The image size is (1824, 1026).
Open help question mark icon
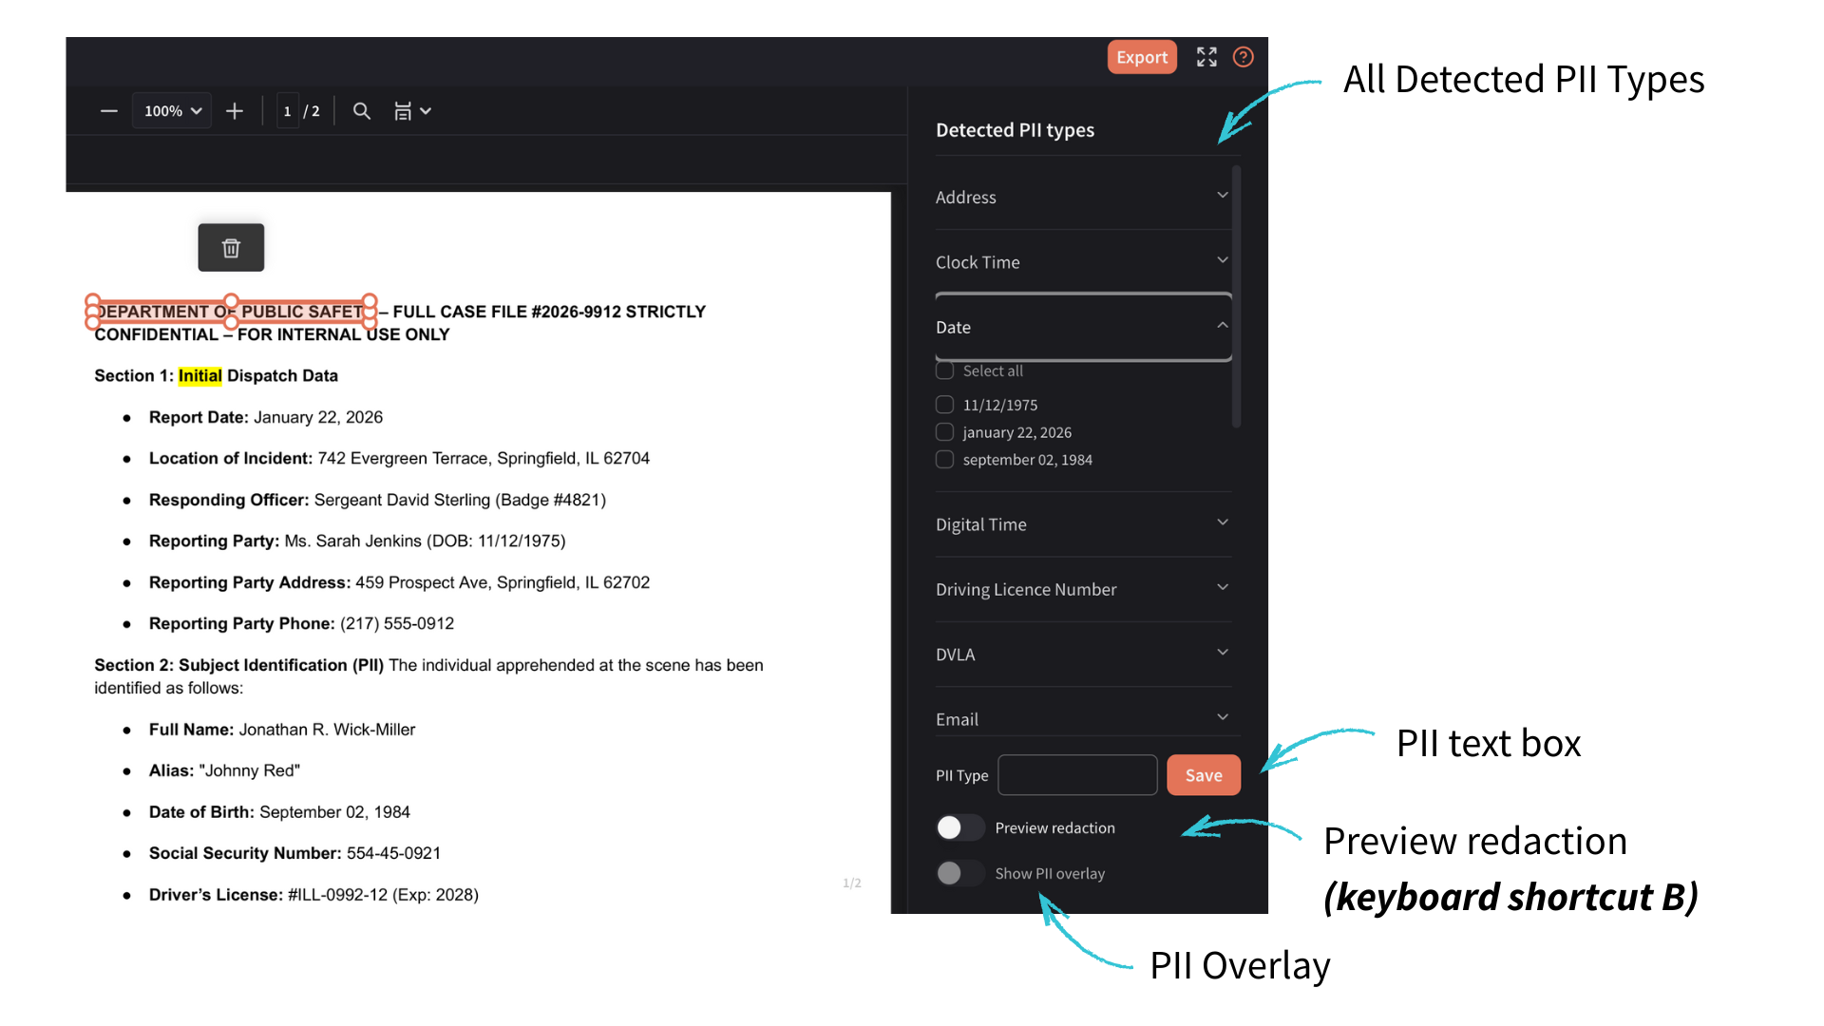coord(1243,57)
